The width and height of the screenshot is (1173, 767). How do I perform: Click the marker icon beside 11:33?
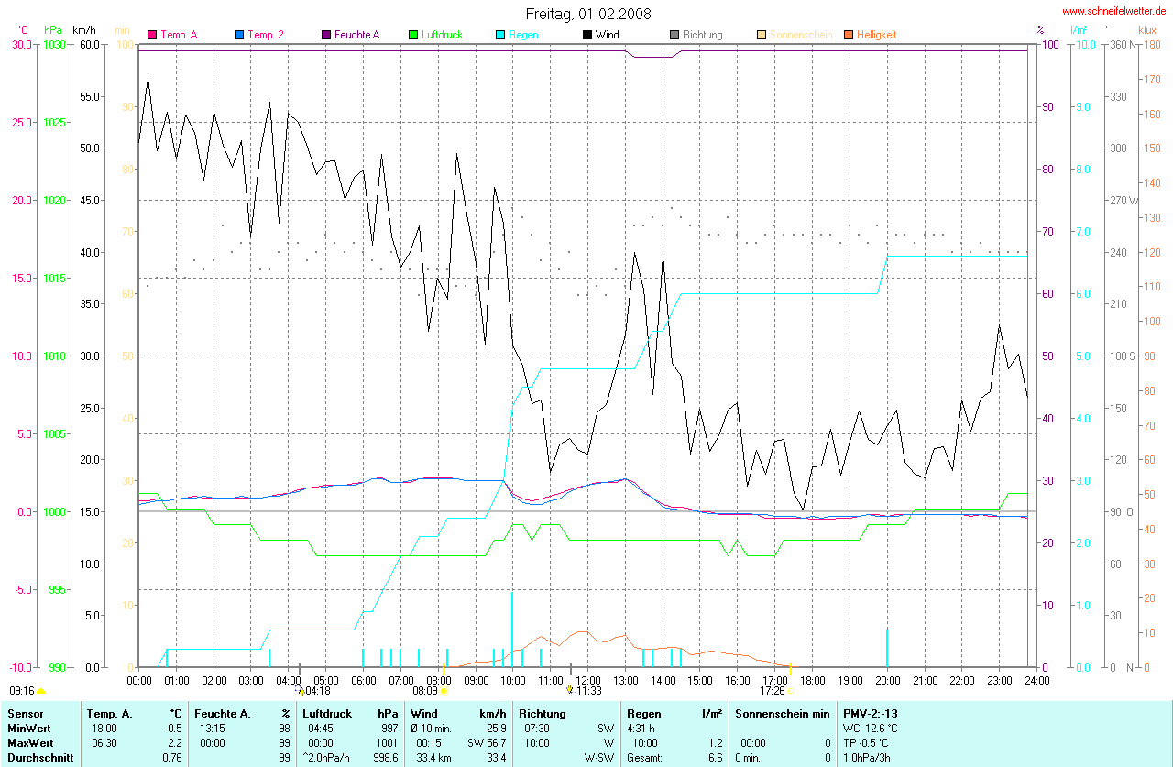570,690
